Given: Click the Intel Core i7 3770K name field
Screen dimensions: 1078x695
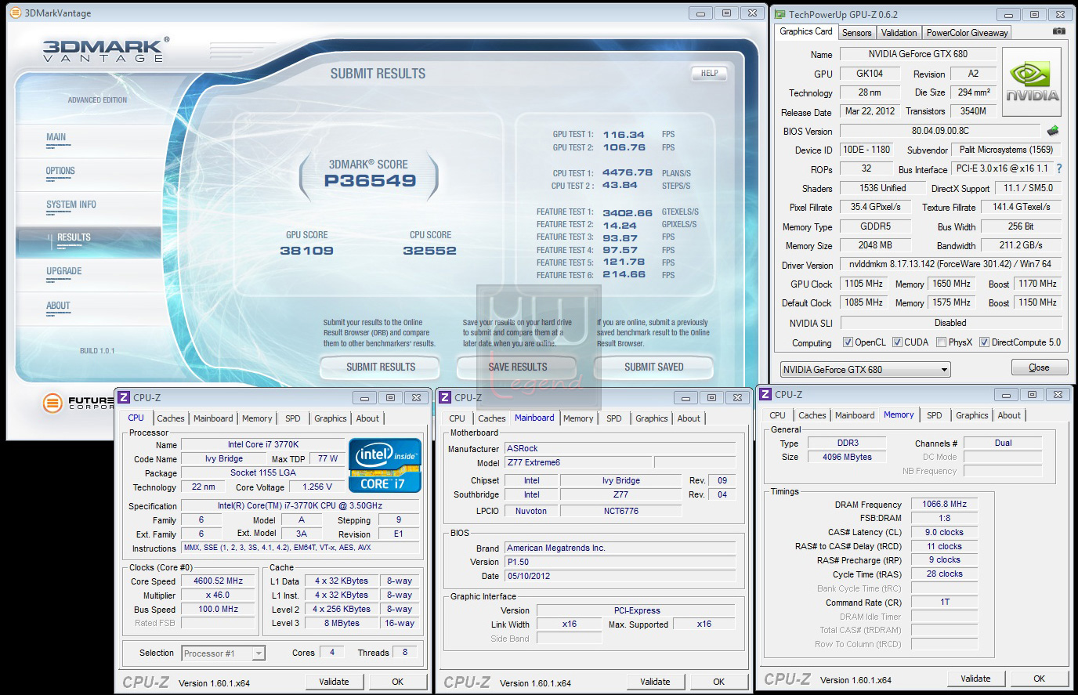Looking at the screenshot, I should point(263,444).
